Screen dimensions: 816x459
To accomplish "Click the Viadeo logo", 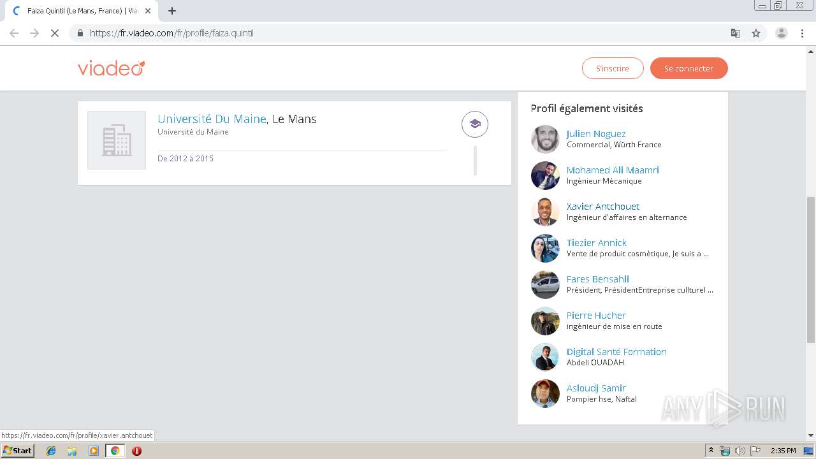I will (x=111, y=68).
